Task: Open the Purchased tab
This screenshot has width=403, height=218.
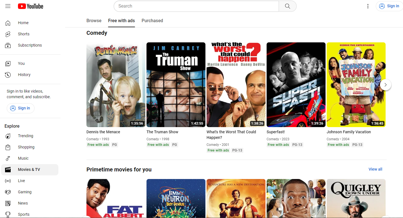Action: click(152, 20)
